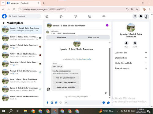The image size is (153, 114).
Task: Open the Notifications bell
Action: (x=141, y=16)
